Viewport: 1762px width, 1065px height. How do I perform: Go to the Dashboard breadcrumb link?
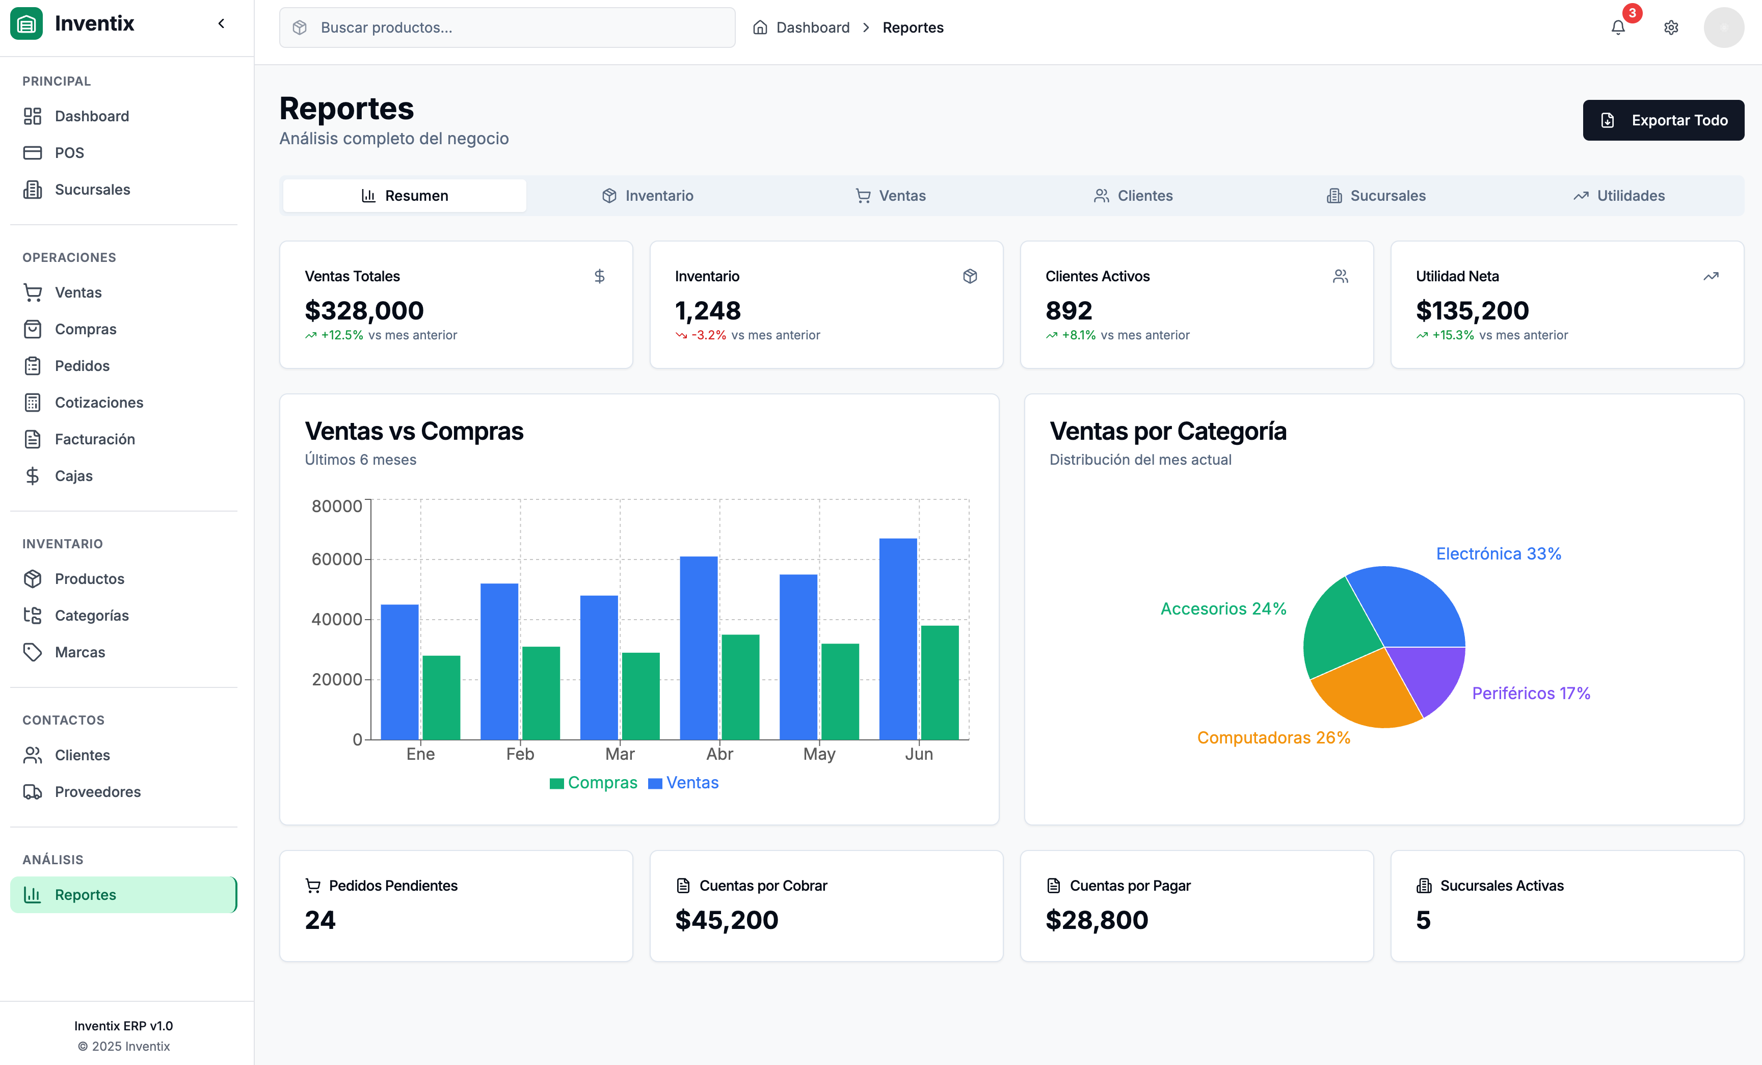(x=812, y=28)
